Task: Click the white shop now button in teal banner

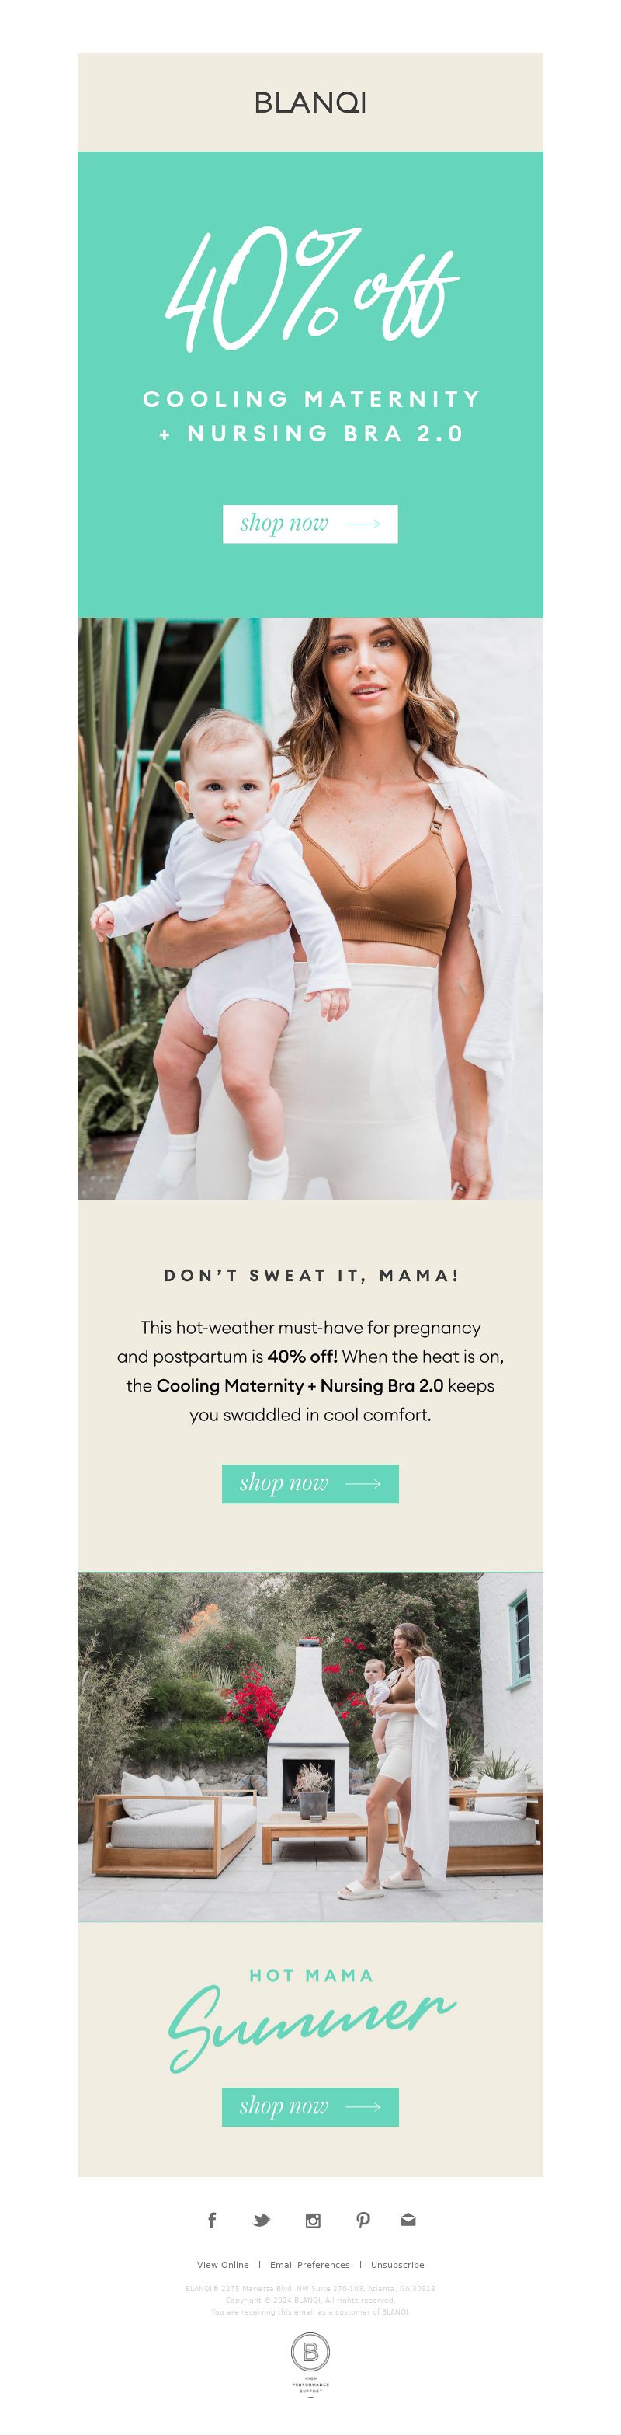Action: click(310, 524)
